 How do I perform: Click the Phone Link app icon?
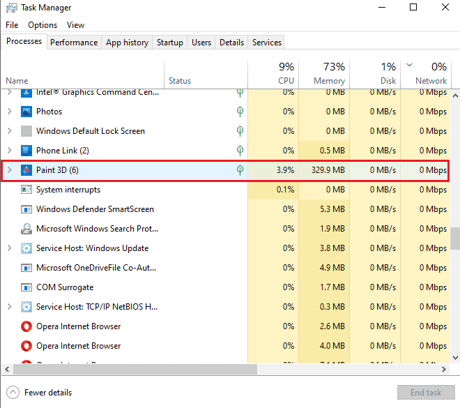[26, 151]
